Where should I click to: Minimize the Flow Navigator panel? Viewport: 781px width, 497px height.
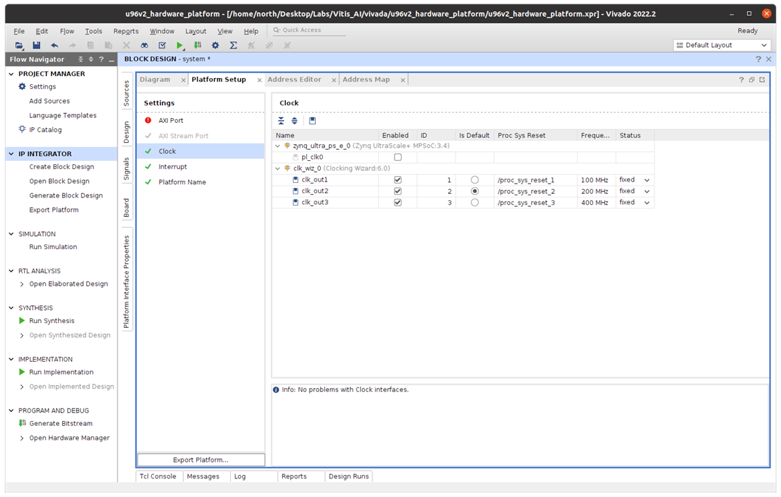[x=111, y=59]
